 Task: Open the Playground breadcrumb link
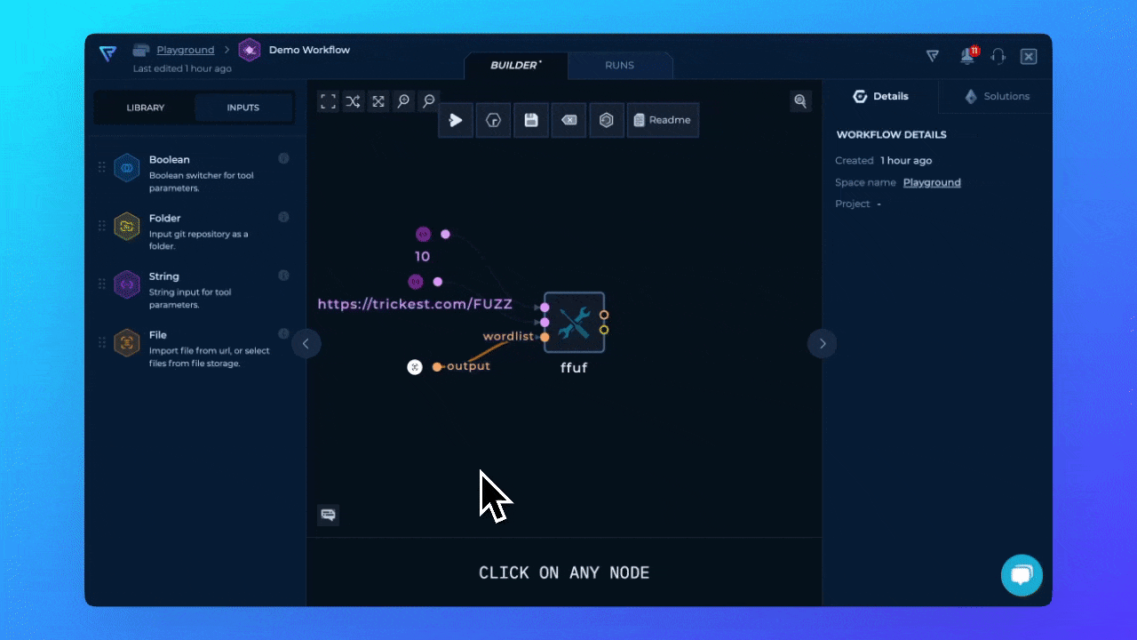pos(186,50)
